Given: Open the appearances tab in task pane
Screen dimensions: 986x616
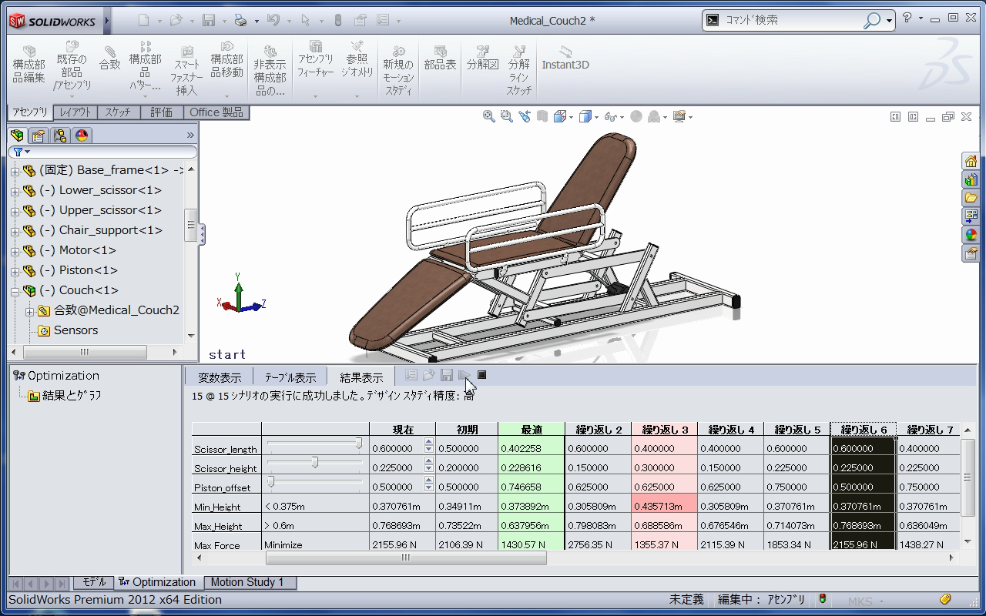Looking at the screenshot, I should point(971,235).
